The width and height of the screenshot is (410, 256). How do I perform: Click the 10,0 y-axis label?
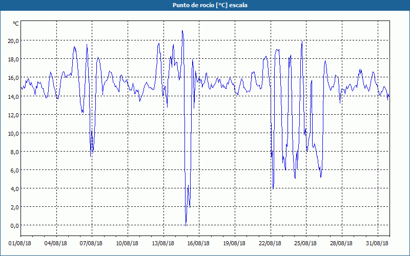[x=14, y=134]
